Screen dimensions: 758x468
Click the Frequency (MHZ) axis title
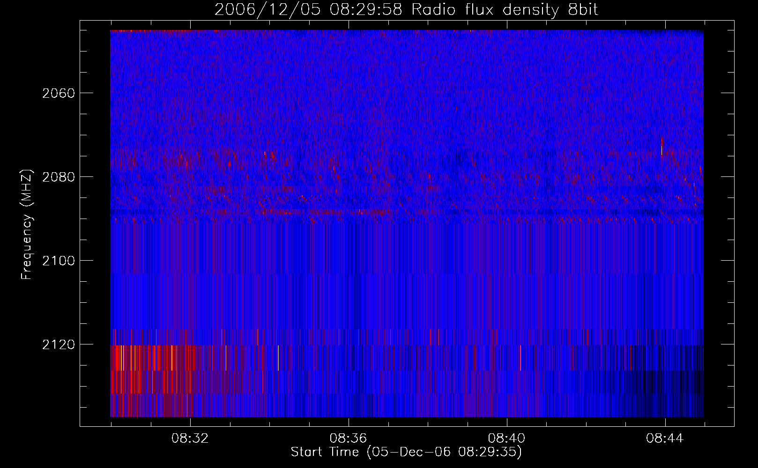27,225
